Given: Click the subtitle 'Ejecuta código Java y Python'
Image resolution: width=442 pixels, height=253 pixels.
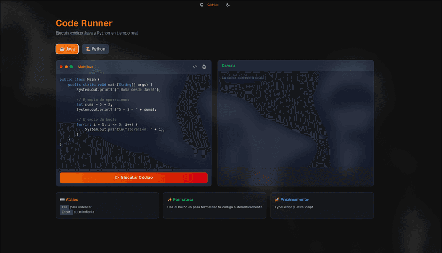Looking at the screenshot, I should tap(97, 33).
